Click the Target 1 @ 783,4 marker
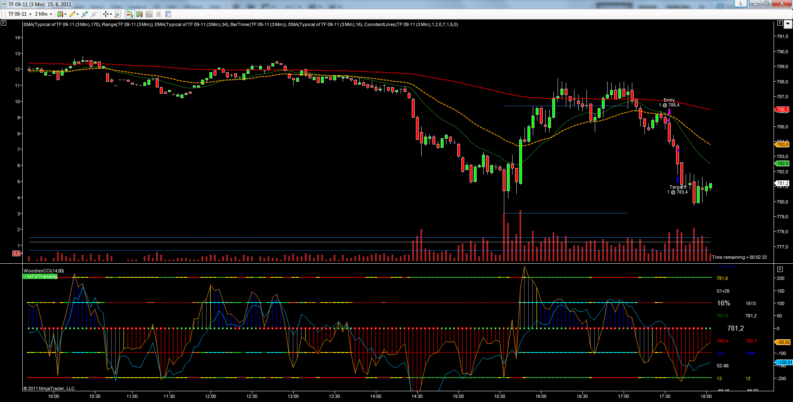 677,189
